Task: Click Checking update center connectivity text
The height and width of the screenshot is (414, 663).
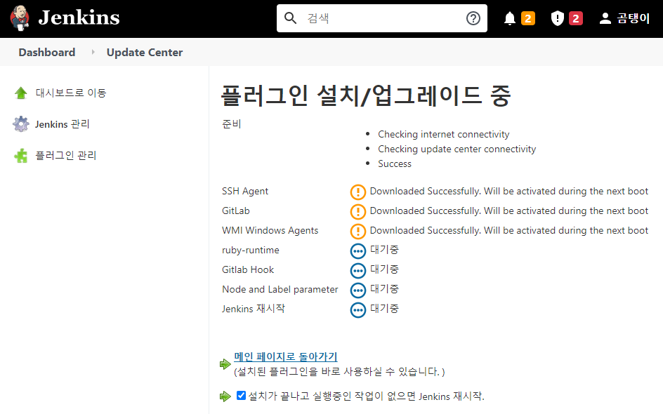Action: coord(457,149)
